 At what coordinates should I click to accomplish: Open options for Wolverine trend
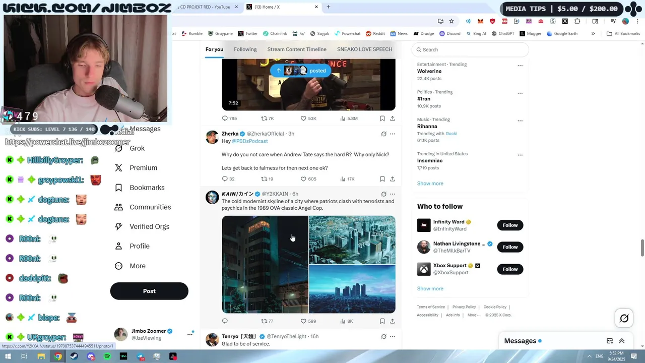(520, 66)
